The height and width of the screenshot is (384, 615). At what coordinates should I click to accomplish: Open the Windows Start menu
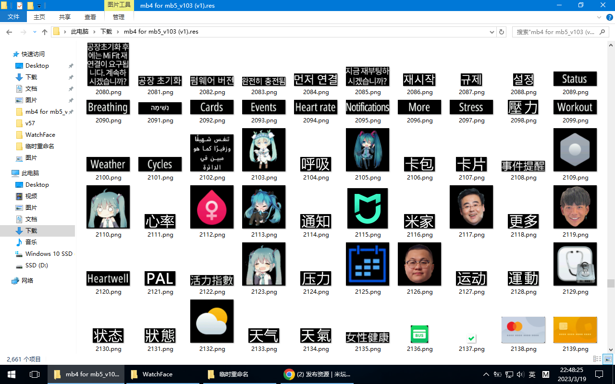point(12,374)
